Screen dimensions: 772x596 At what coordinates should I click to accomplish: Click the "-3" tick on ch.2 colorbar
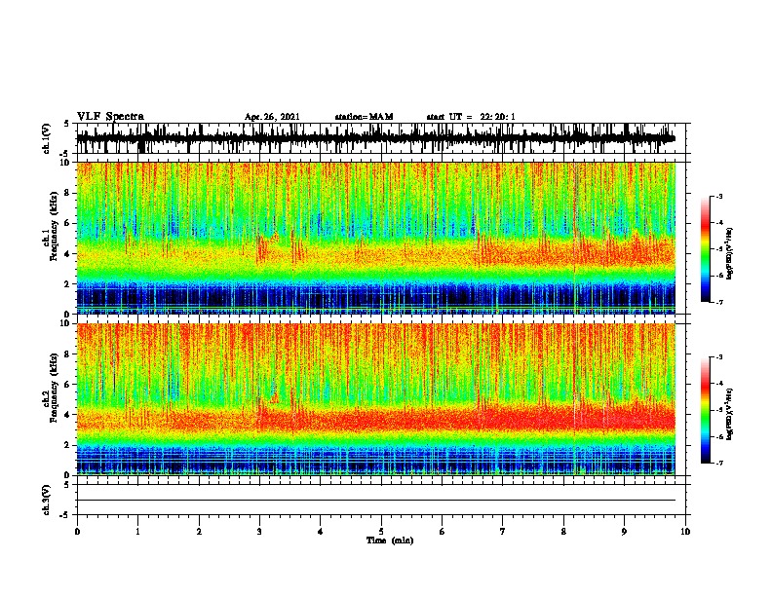[718, 357]
